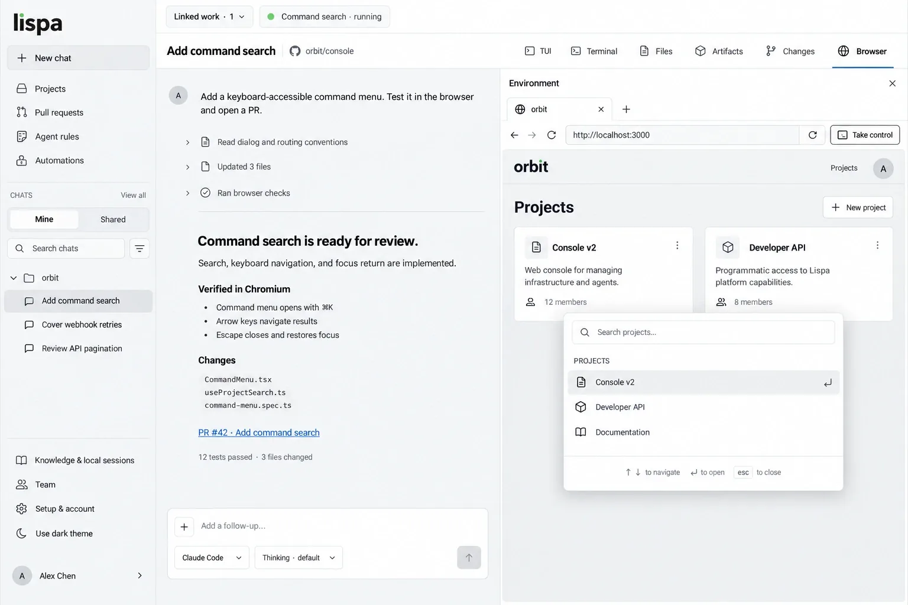This screenshot has height=605, width=908.
Task: Switch to the Terminal tab
Action: (x=594, y=51)
